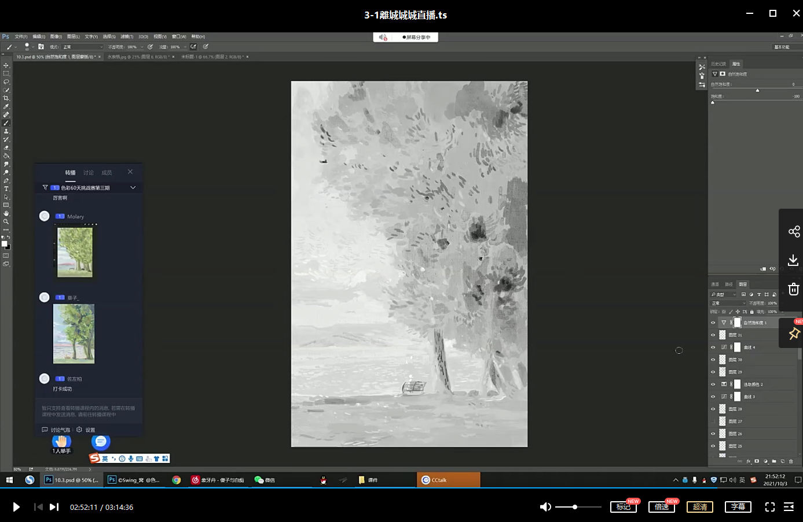Toggle visibility of 图层 27 layer

(713, 421)
